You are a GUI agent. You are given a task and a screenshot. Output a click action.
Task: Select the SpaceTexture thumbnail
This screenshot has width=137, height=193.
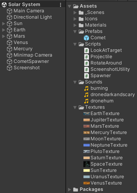[87, 164]
